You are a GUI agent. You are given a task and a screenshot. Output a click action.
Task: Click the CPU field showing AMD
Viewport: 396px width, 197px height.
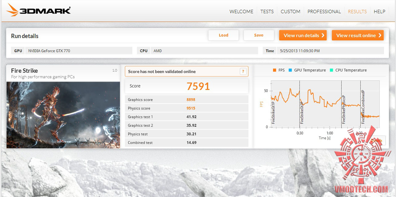(204, 51)
